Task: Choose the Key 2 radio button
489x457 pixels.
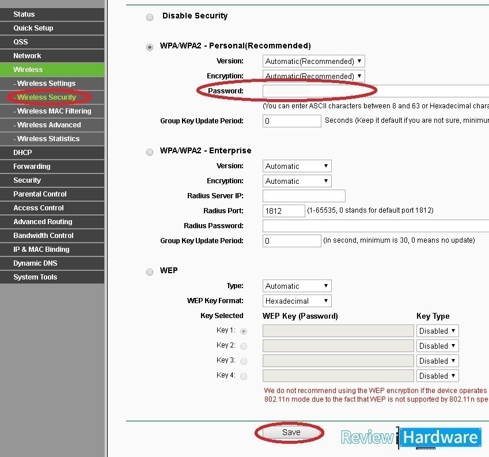Action: pyautogui.click(x=244, y=346)
